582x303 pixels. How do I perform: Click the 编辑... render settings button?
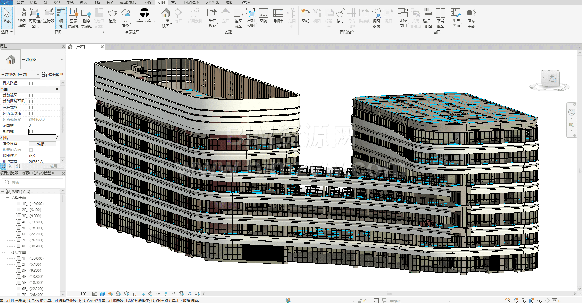pos(42,144)
